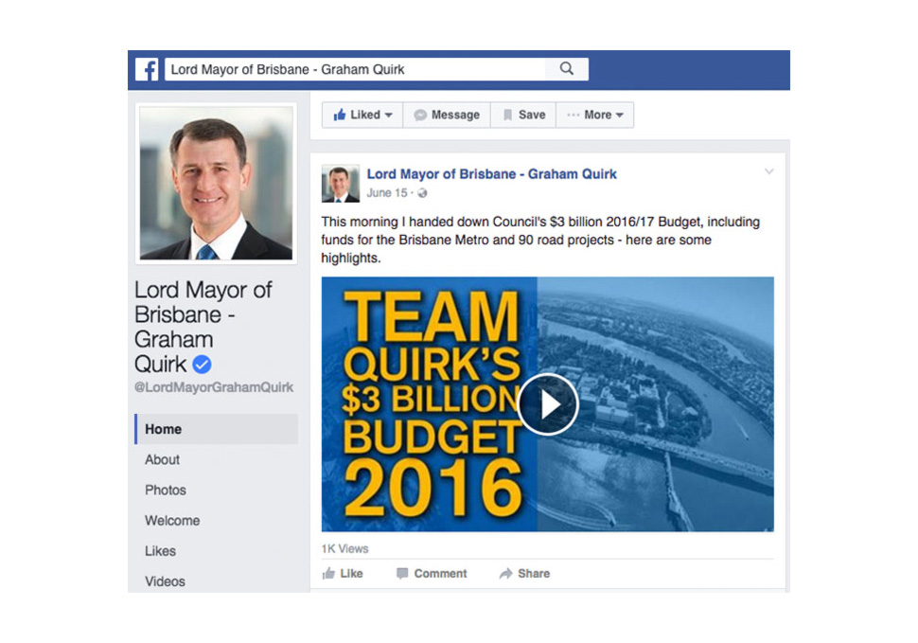Click the search field containing Graham Quirk
Image resolution: width=918 pixels, height=643 pixels.
355,69
